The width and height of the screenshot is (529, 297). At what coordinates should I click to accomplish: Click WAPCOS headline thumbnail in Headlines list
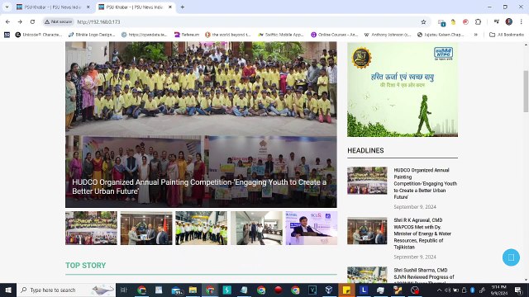[367, 231]
